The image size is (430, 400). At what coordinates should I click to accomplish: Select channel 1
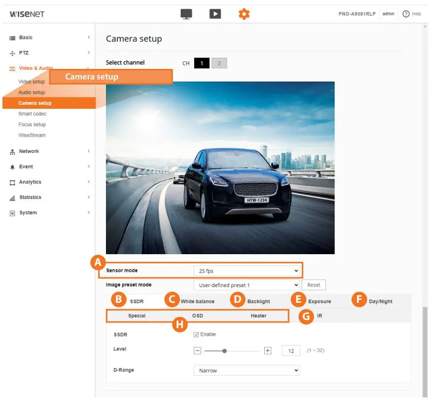click(x=202, y=63)
